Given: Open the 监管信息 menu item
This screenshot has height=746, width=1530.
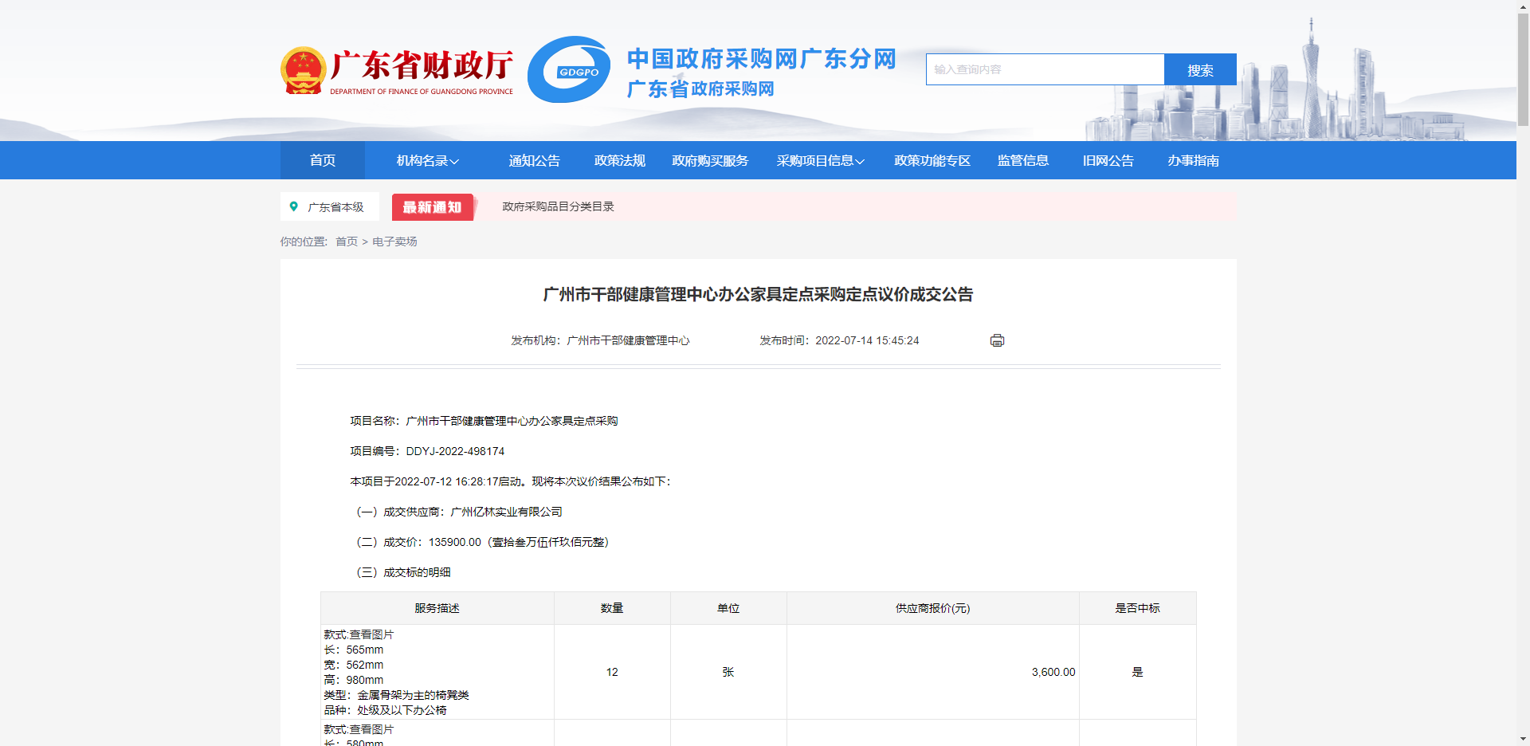Looking at the screenshot, I should [x=1023, y=160].
